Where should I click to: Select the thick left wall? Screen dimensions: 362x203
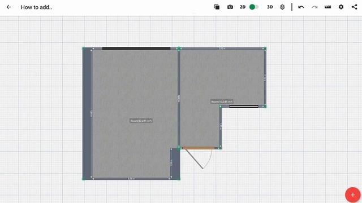pos(87,113)
